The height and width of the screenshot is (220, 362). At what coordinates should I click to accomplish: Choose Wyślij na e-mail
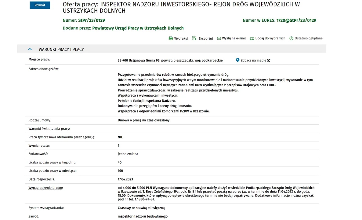coord(234,38)
